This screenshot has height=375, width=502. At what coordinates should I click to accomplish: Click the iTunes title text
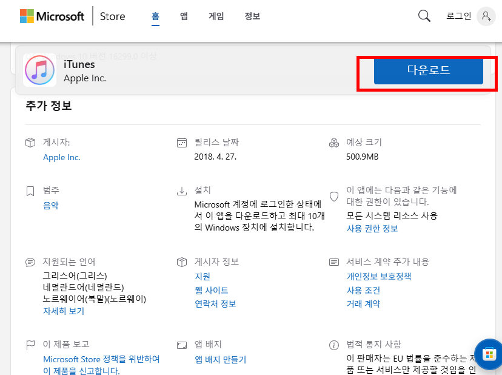pyautogui.click(x=79, y=64)
